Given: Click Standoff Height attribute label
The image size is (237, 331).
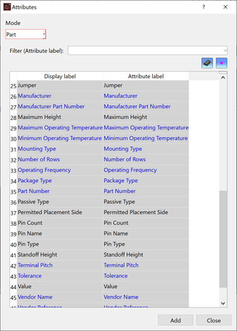Looking at the screenshot, I should pyautogui.click(x=146, y=255).
